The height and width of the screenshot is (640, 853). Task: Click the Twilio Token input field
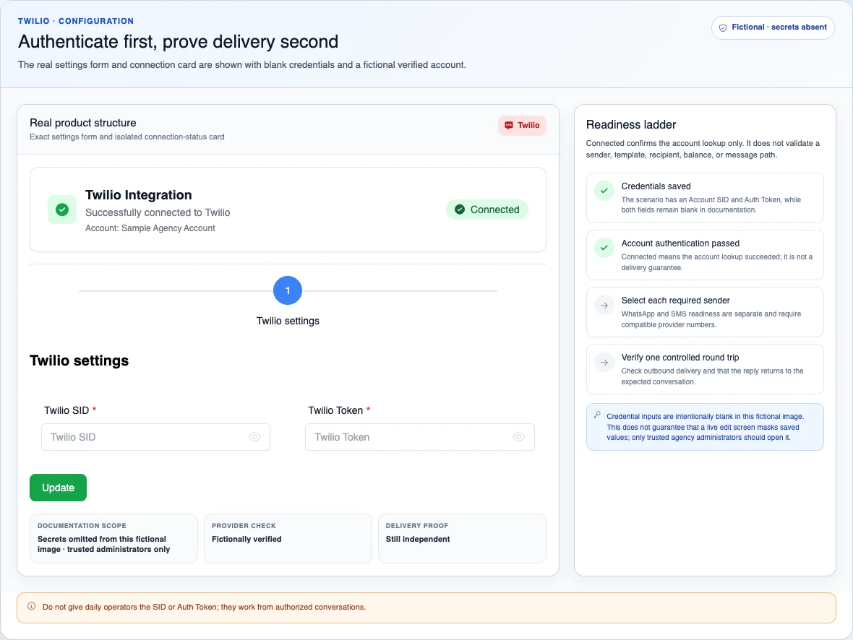click(420, 437)
